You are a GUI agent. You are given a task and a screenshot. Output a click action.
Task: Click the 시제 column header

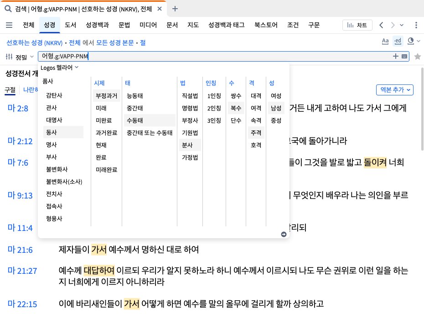[x=99, y=83]
